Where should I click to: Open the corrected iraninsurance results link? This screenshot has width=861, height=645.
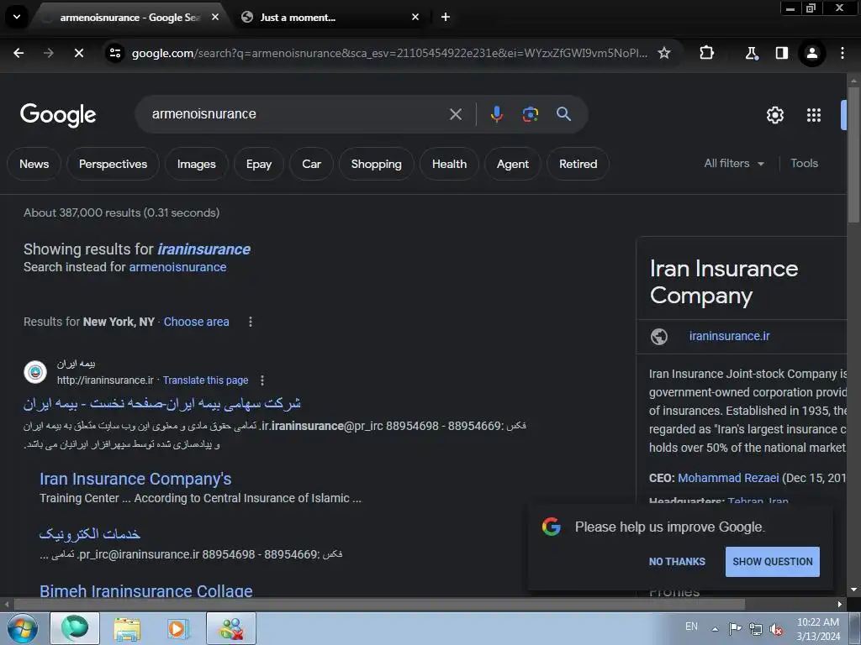(x=203, y=249)
